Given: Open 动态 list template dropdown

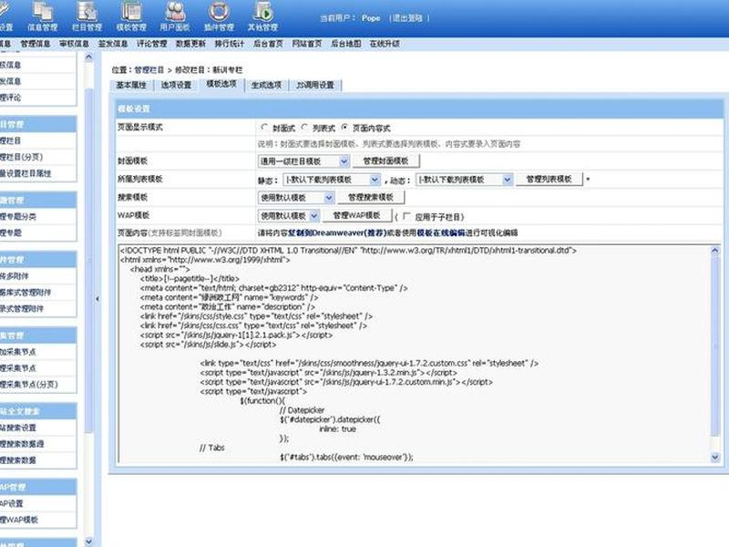Looking at the screenshot, I should (464, 179).
